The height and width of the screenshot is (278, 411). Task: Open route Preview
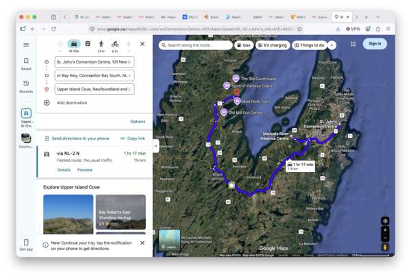(85, 170)
